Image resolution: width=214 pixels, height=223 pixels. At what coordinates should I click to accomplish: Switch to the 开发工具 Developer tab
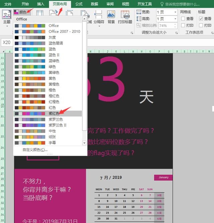[144, 4]
